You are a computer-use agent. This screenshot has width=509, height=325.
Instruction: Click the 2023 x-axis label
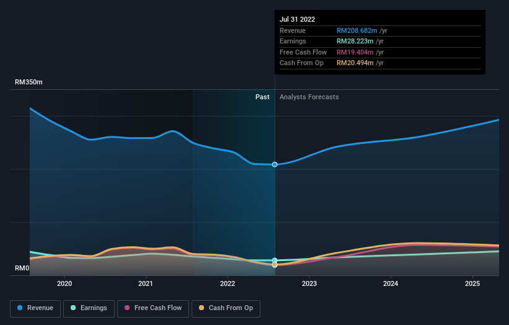tap(309, 283)
